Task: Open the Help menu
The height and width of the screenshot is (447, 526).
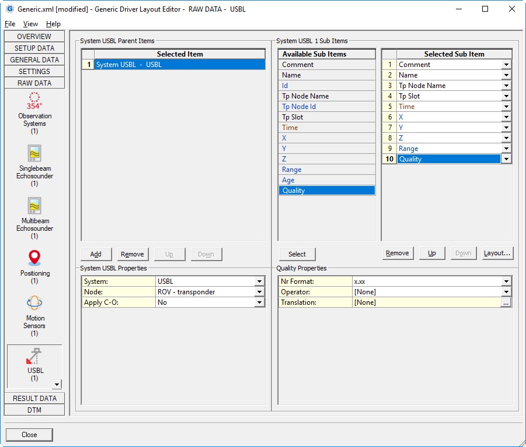Action: coord(53,24)
